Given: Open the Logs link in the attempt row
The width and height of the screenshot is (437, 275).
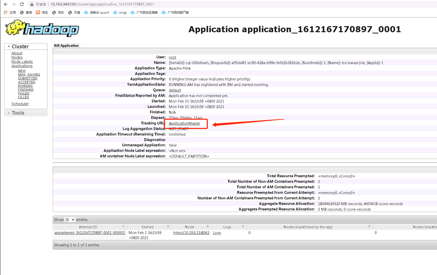Looking at the screenshot, I should coord(217,233).
